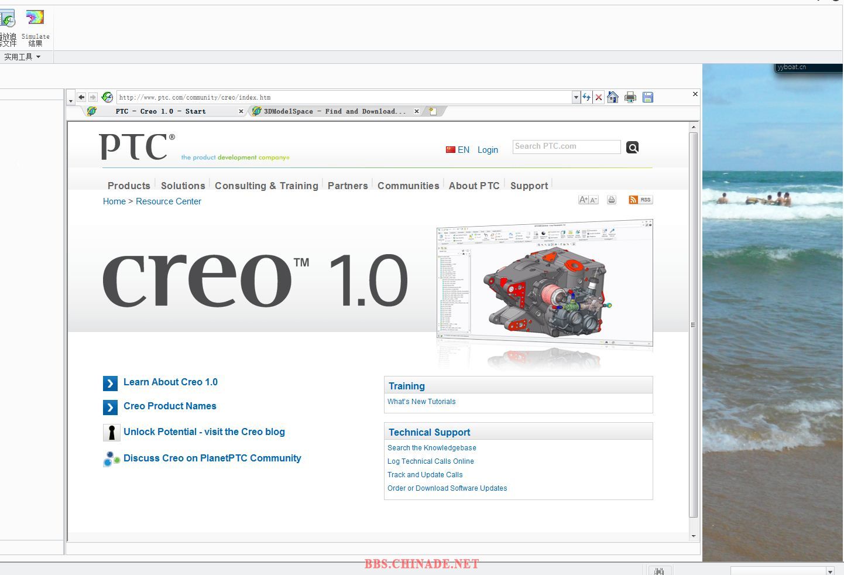
Task: Click the blue arrows refresh icon
Action: point(586,97)
